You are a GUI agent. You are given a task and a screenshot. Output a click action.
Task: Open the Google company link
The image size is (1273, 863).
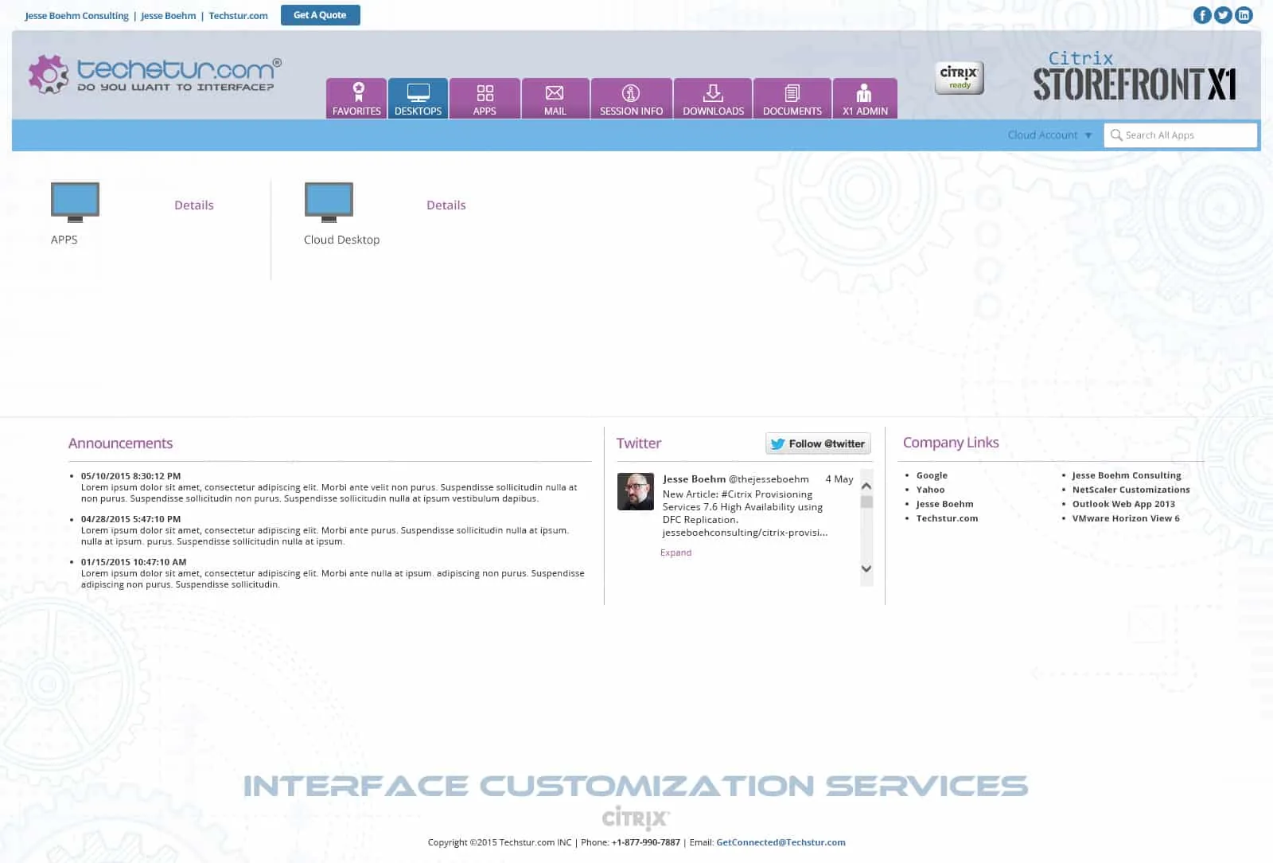pyautogui.click(x=932, y=475)
